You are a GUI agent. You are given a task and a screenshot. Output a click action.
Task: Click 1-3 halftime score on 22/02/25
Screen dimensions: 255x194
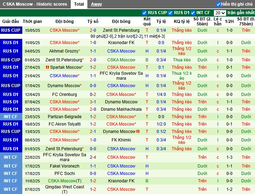tap(229, 157)
